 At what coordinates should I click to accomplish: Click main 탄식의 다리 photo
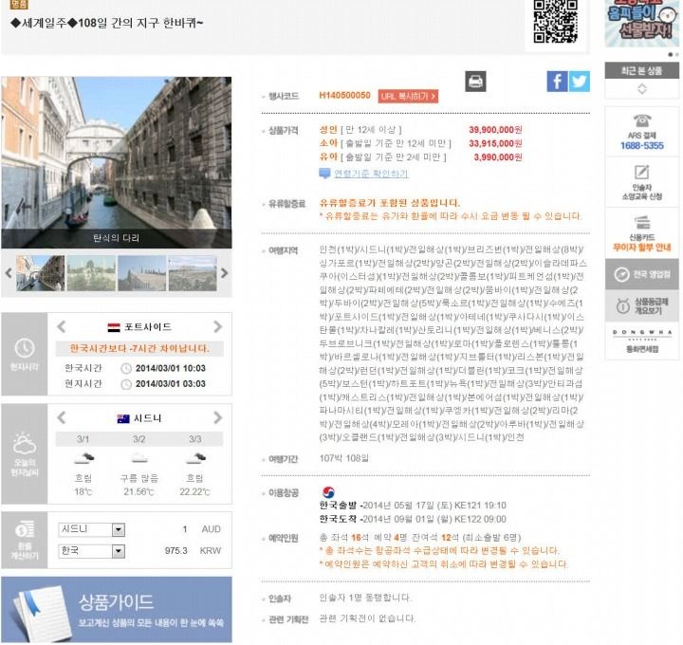[117, 162]
